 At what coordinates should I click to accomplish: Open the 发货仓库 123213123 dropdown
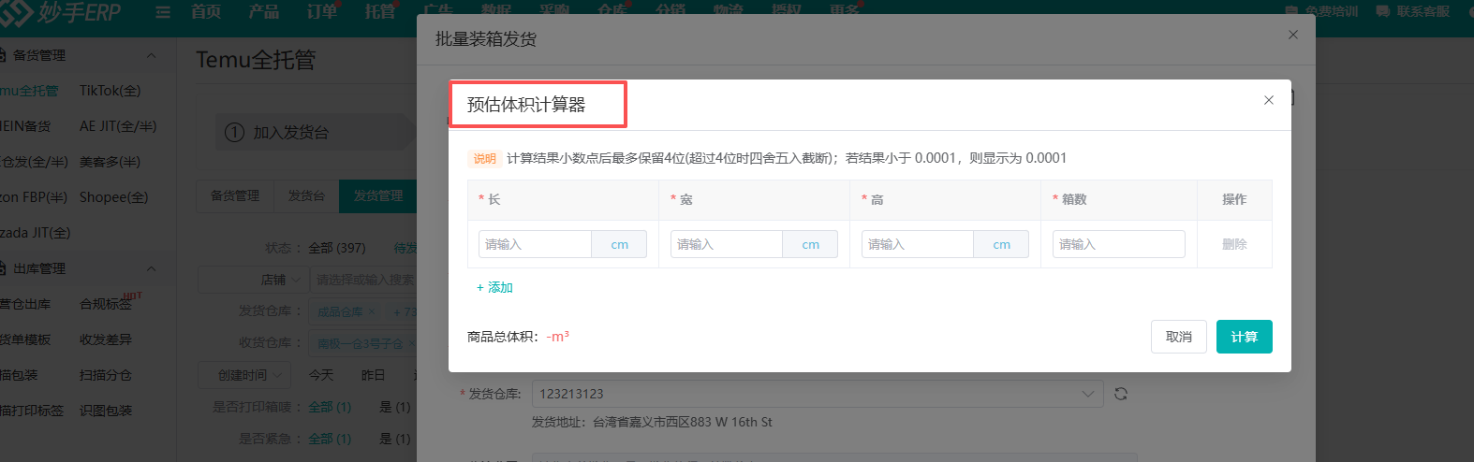(818, 394)
